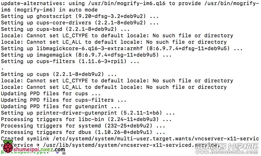
Task: Click the /etc/systemd/system/multi-user.target.wants path
Action: pyautogui.click(x=122, y=139)
